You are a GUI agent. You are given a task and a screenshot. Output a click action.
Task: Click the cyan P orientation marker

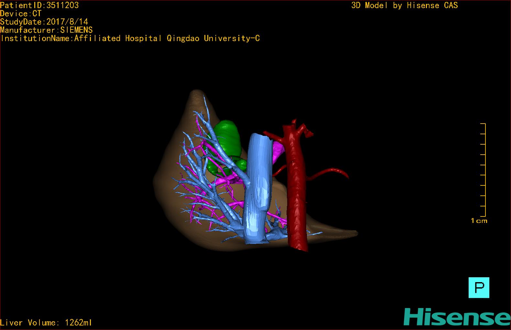(x=479, y=287)
